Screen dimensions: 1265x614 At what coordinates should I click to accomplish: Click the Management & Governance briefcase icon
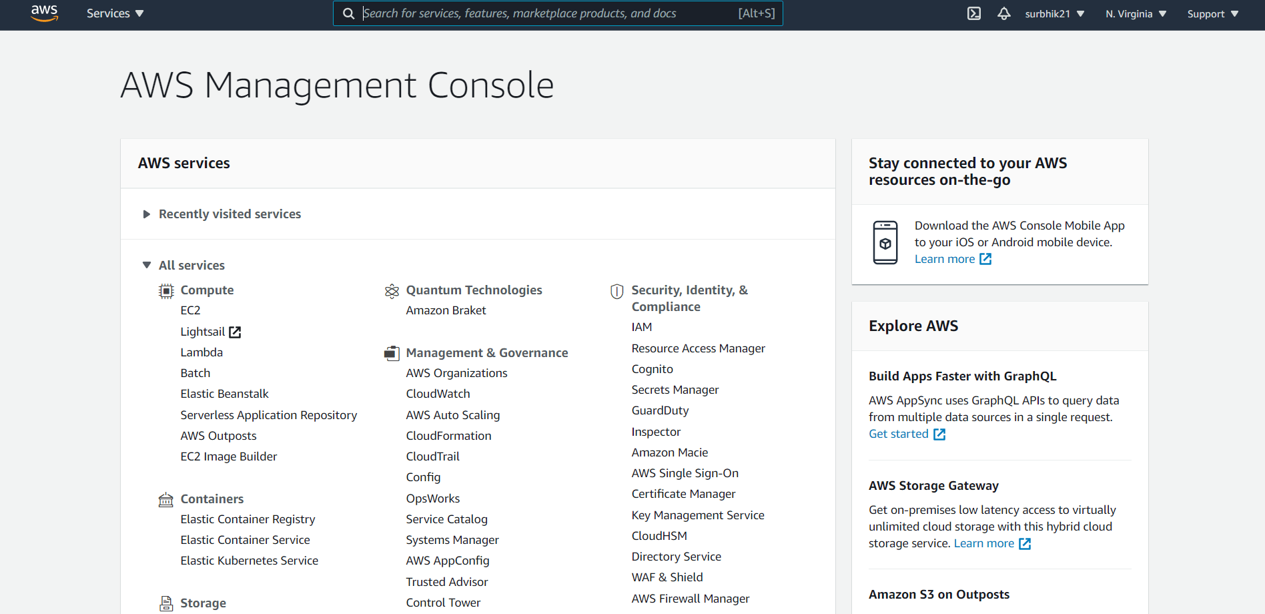coord(392,353)
